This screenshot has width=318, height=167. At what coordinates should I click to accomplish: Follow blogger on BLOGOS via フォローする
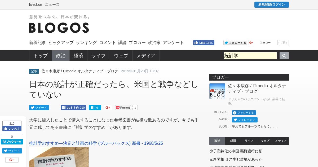(x=244, y=113)
